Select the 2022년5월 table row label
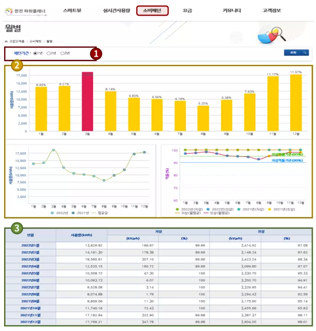This screenshot has width=316, height=331. pyautogui.click(x=30, y=273)
